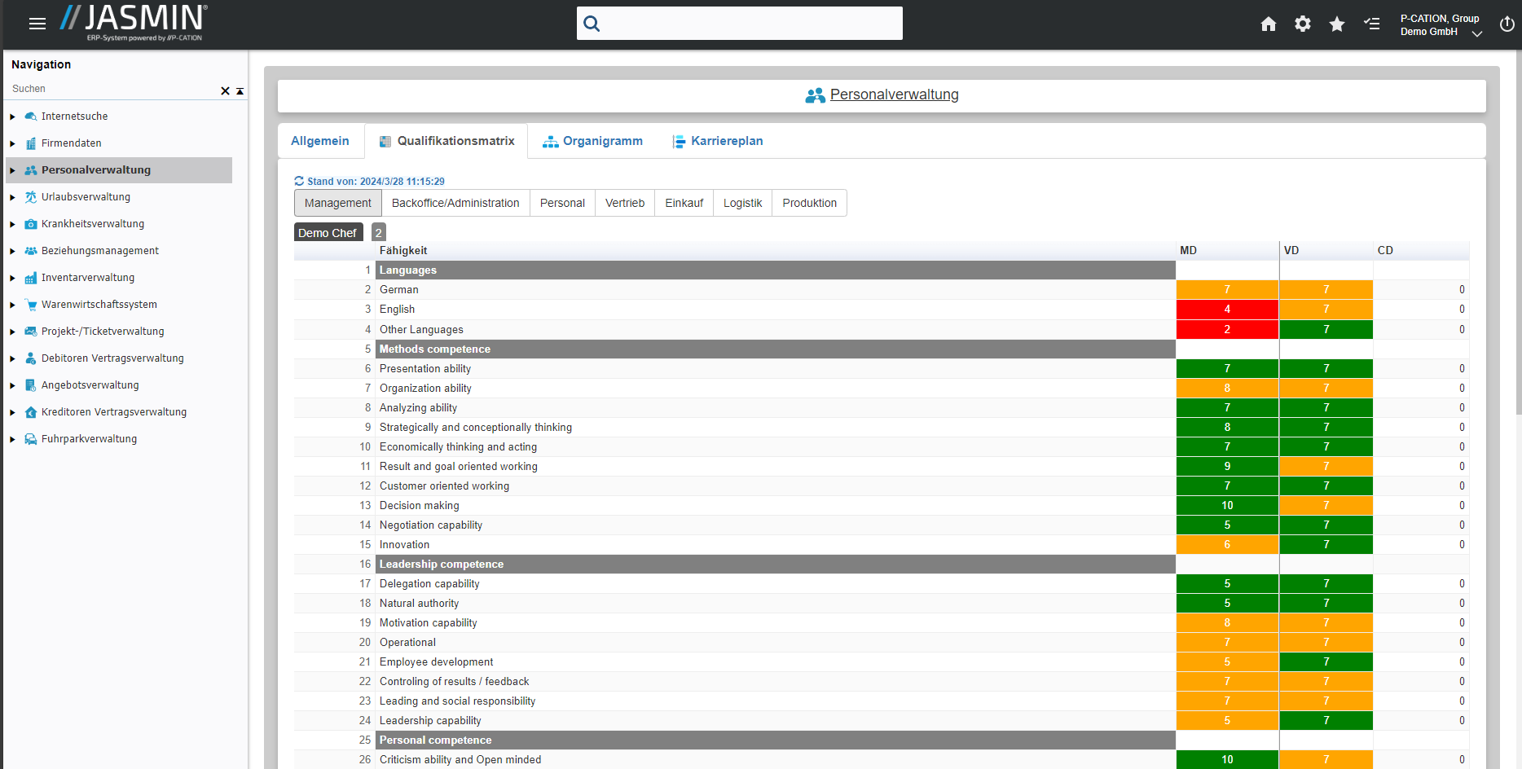Select the Vertrieb department button
This screenshot has width=1522, height=769.
tap(624, 203)
